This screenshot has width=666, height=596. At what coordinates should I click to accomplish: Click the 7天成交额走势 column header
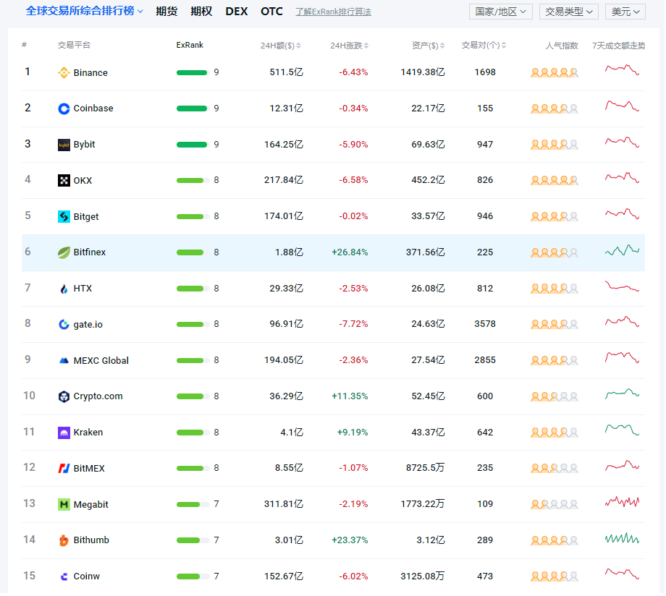(x=619, y=46)
